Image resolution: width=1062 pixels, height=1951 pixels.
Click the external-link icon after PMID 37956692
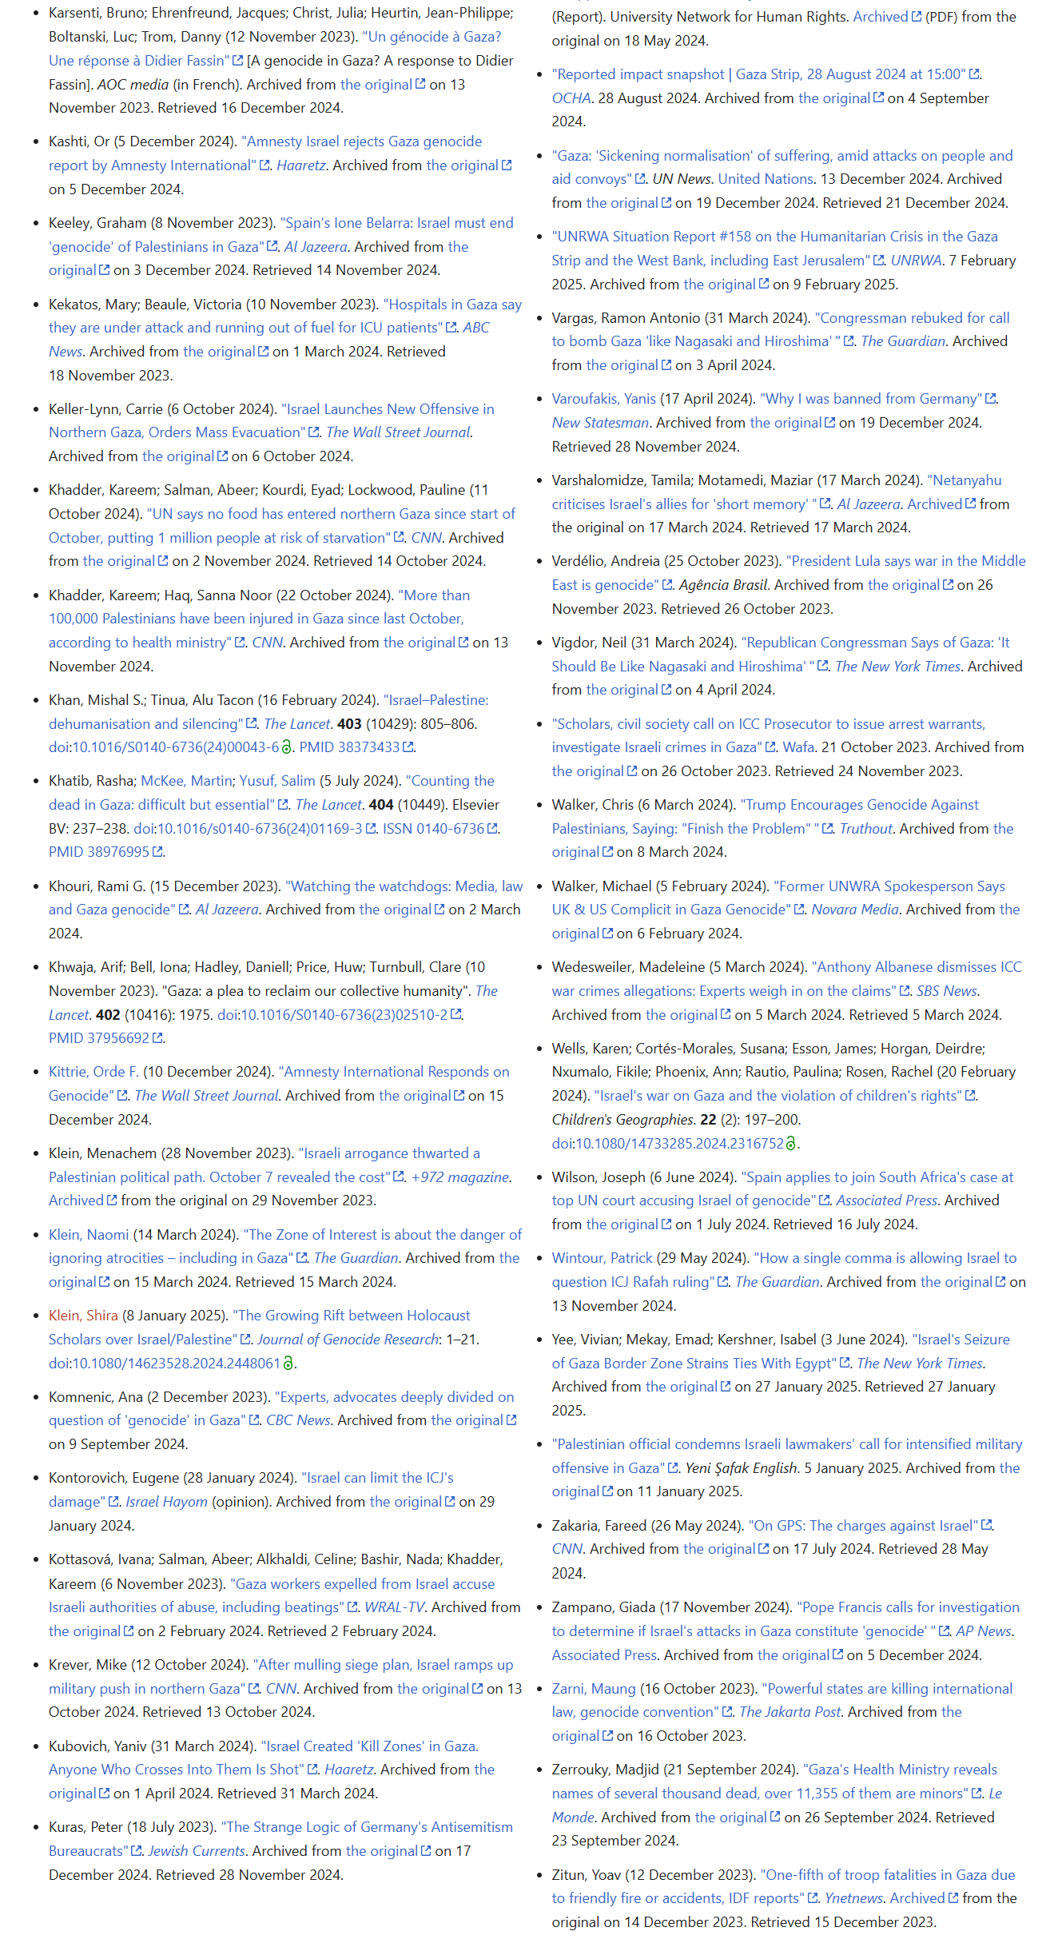pyautogui.click(x=157, y=1038)
